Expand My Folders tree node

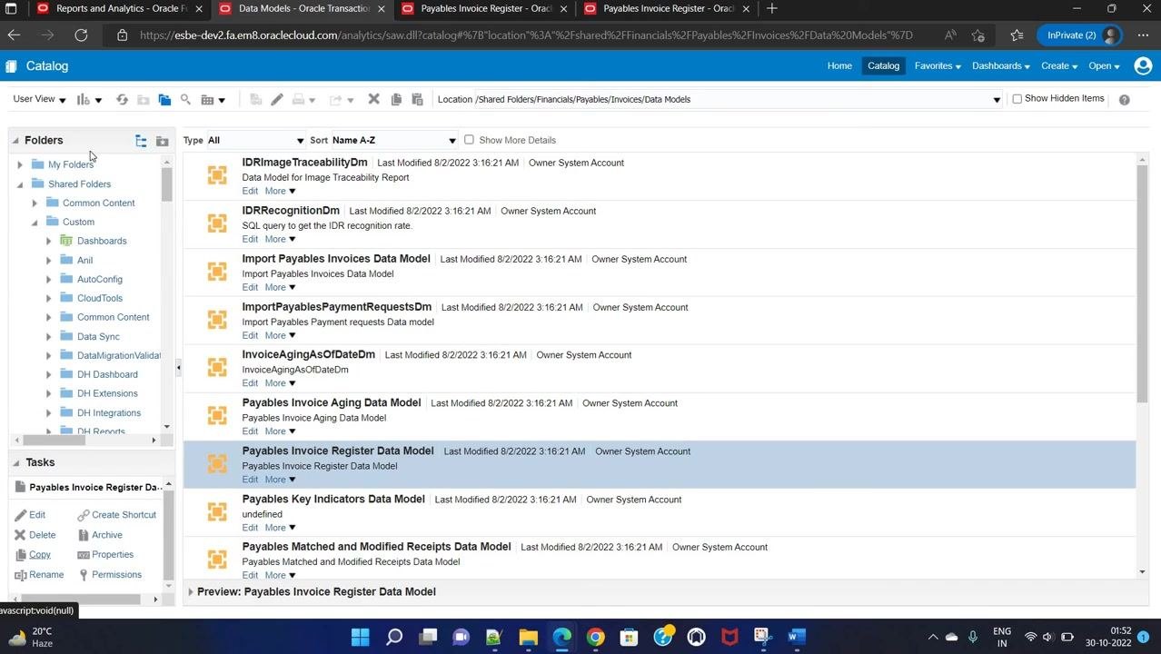20,164
